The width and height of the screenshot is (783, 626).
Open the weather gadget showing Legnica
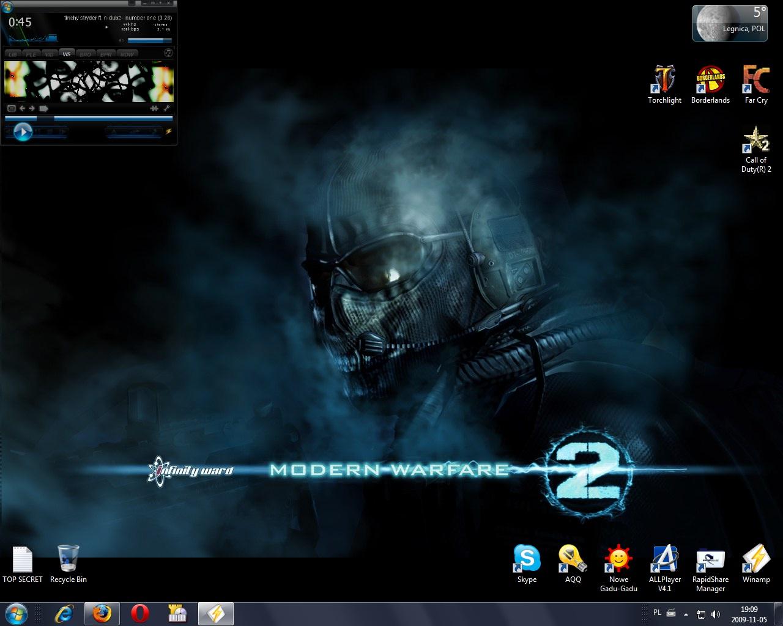[x=730, y=23]
